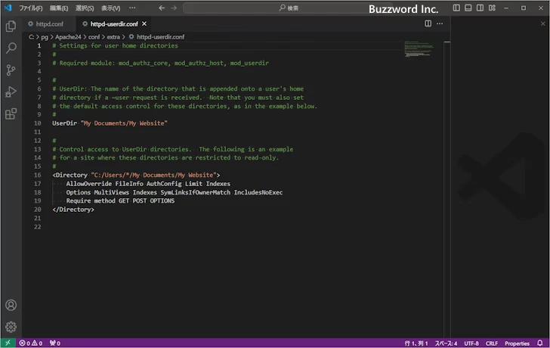Expand the Apache24 breadcrumb segment
The image size is (550, 348).
(x=66, y=36)
